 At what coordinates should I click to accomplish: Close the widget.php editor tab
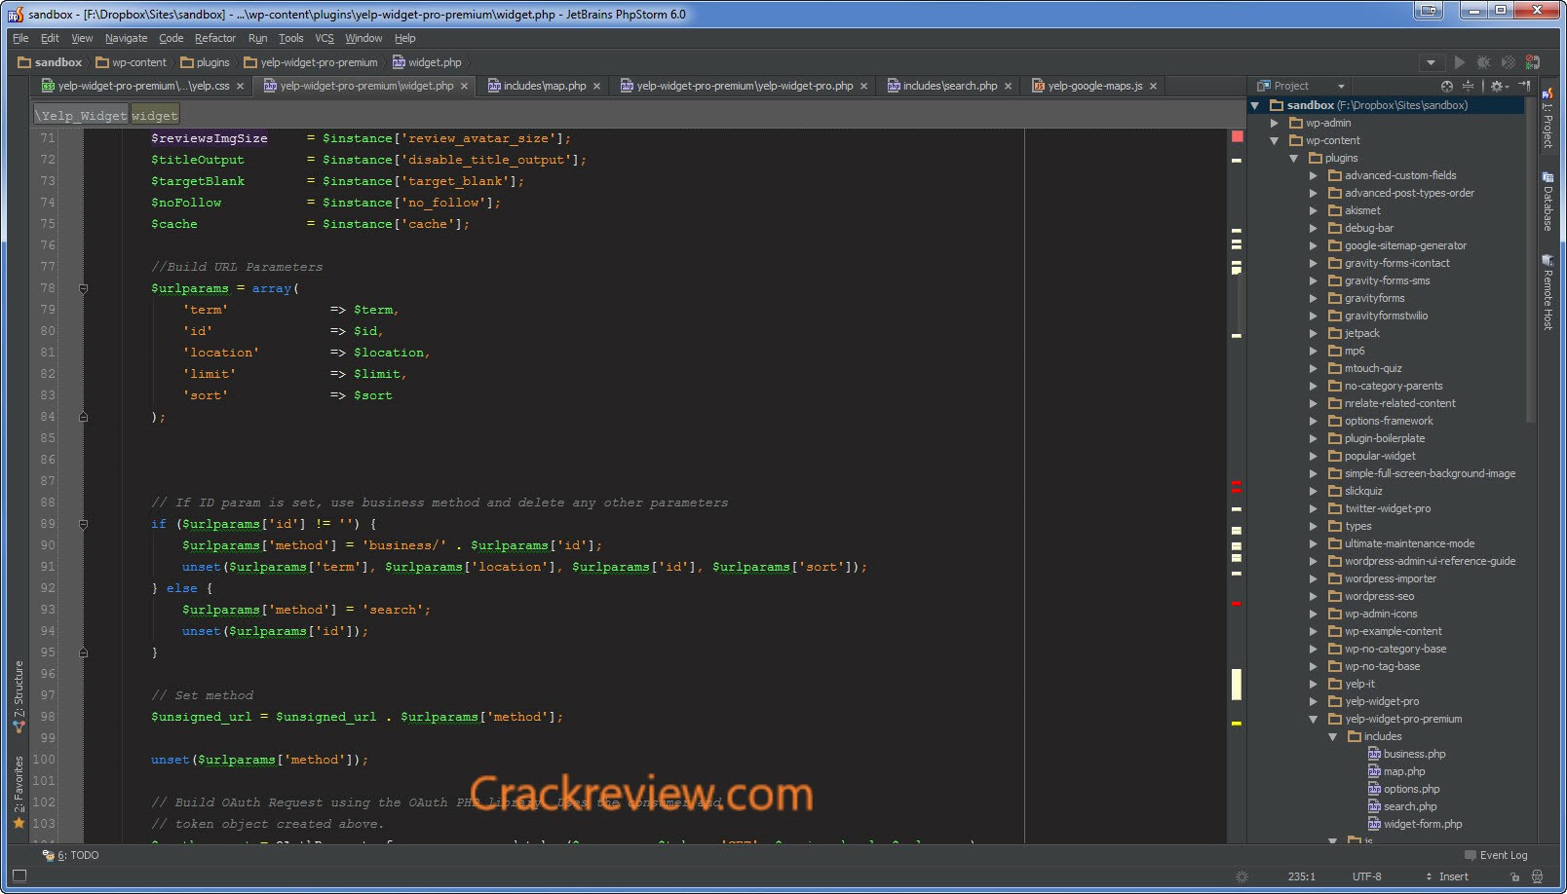coord(464,87)
